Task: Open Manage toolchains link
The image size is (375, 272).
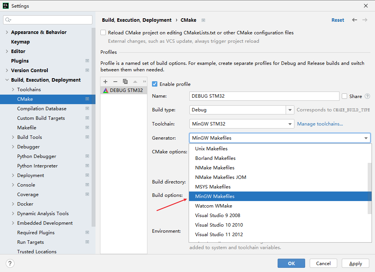Action: point(320,124)
